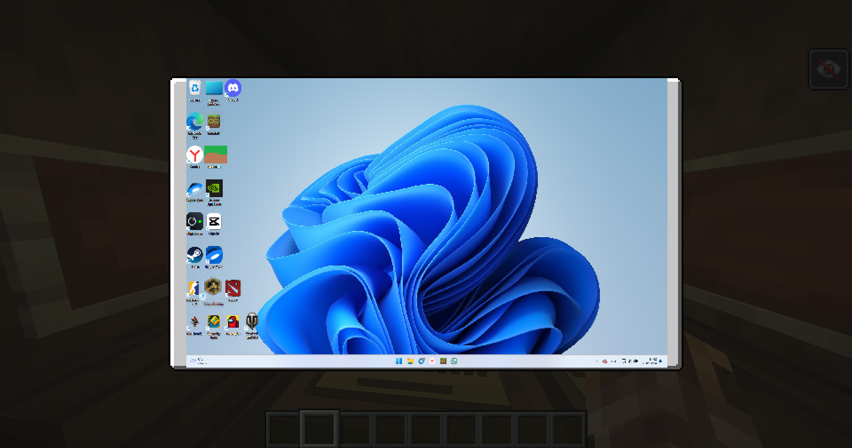
Task: Switch to Yandex Browser on the taskbar
Action: pyautogui.click(x=432, y=361)
